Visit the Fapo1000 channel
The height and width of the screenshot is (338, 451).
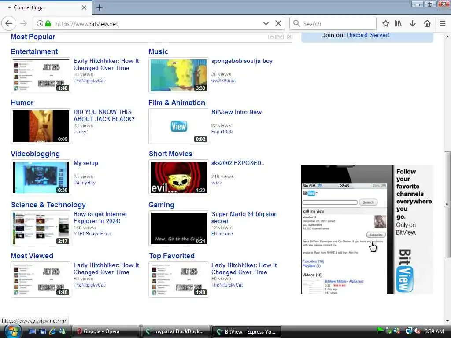[222, 132]
